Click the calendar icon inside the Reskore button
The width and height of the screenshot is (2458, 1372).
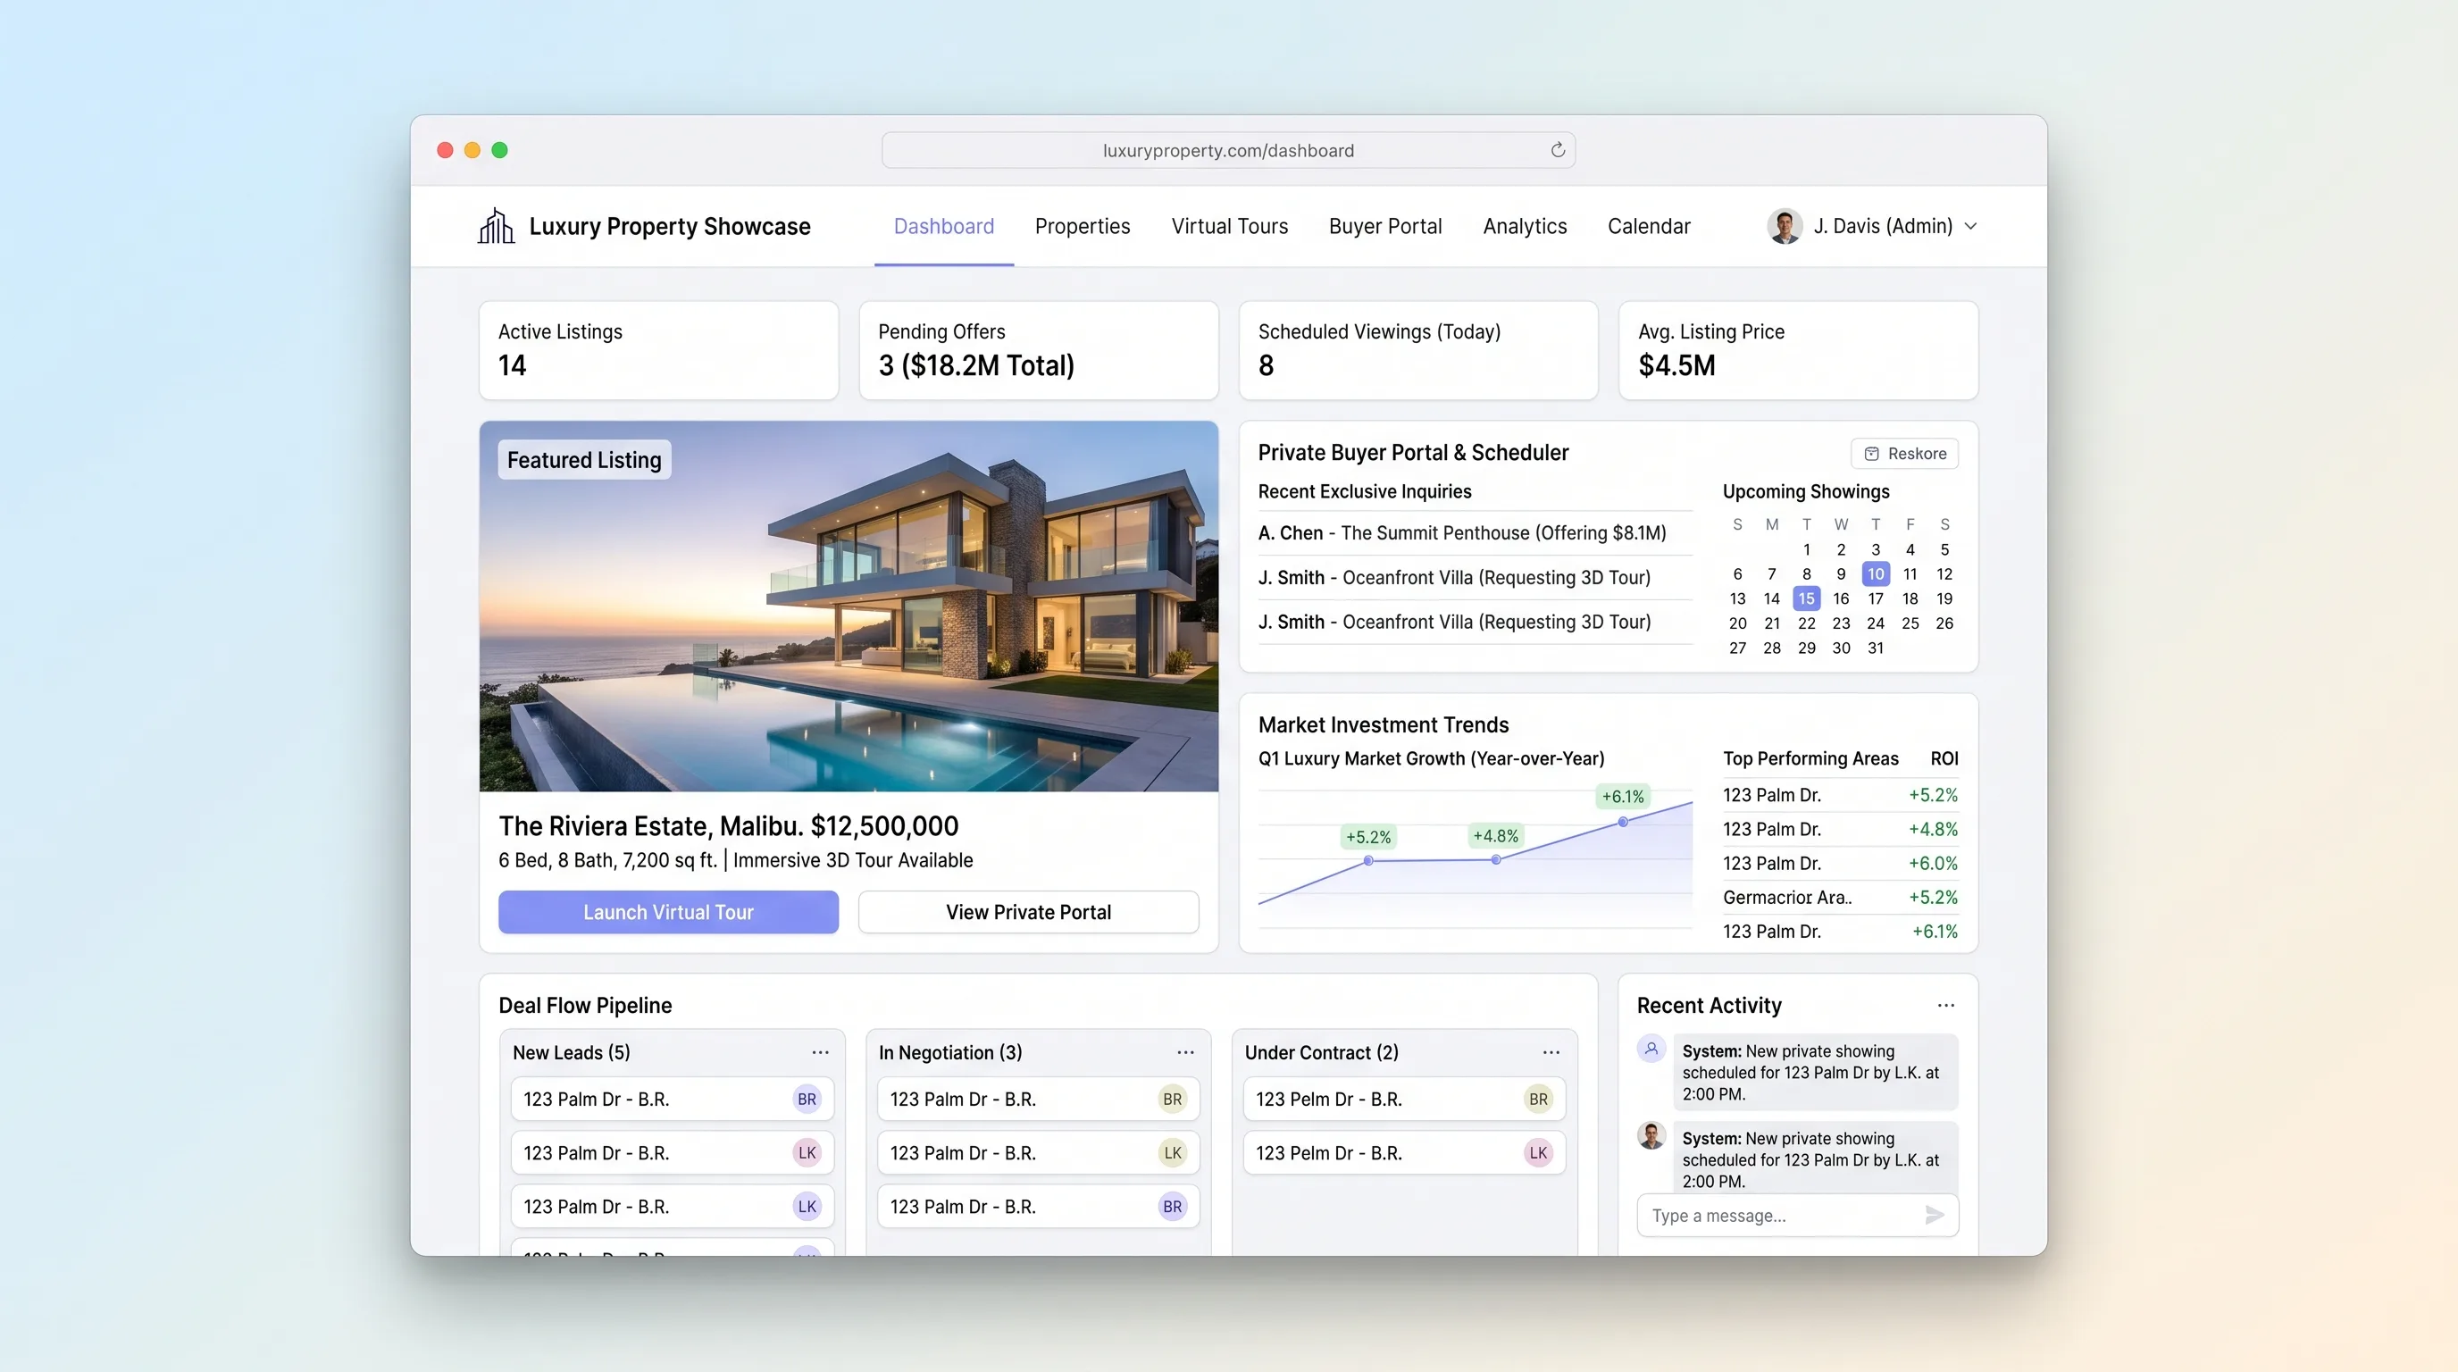coord(1871,453)
